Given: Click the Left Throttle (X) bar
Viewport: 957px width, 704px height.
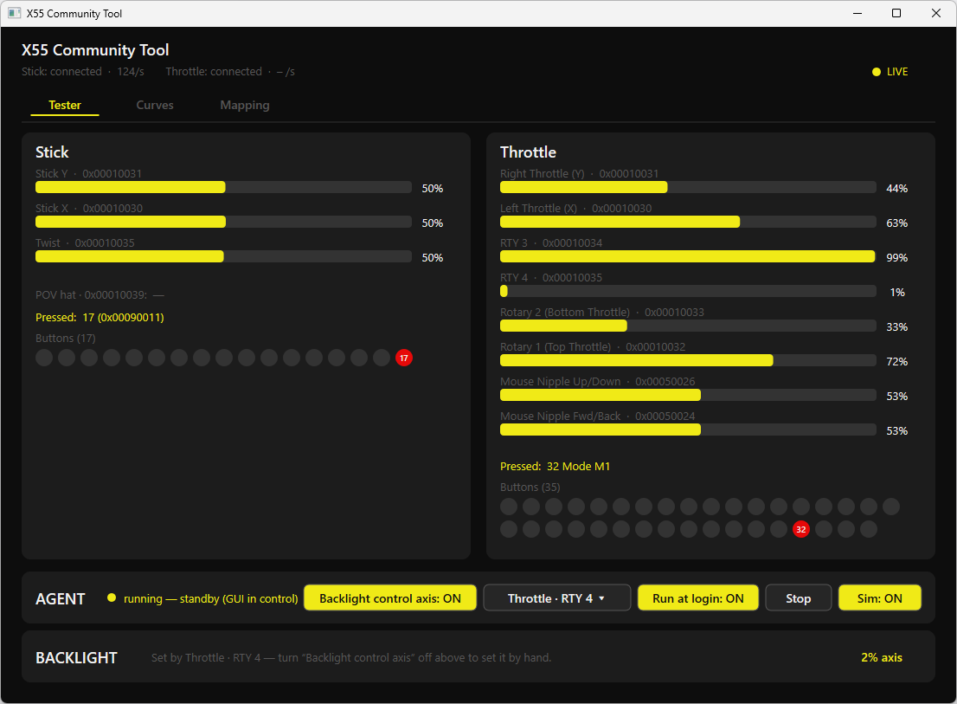Looking at the screenshot, I should (x=688, y=223).
